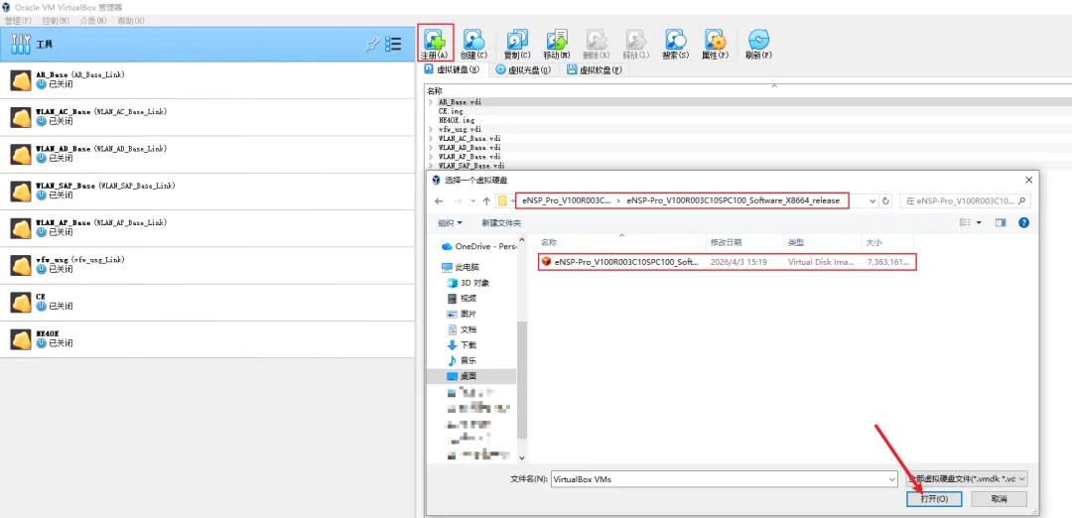Click 新建文件夹 new folder button
Image resolution: width=1072 pixels, height=518 pixels.
(501, 223)
